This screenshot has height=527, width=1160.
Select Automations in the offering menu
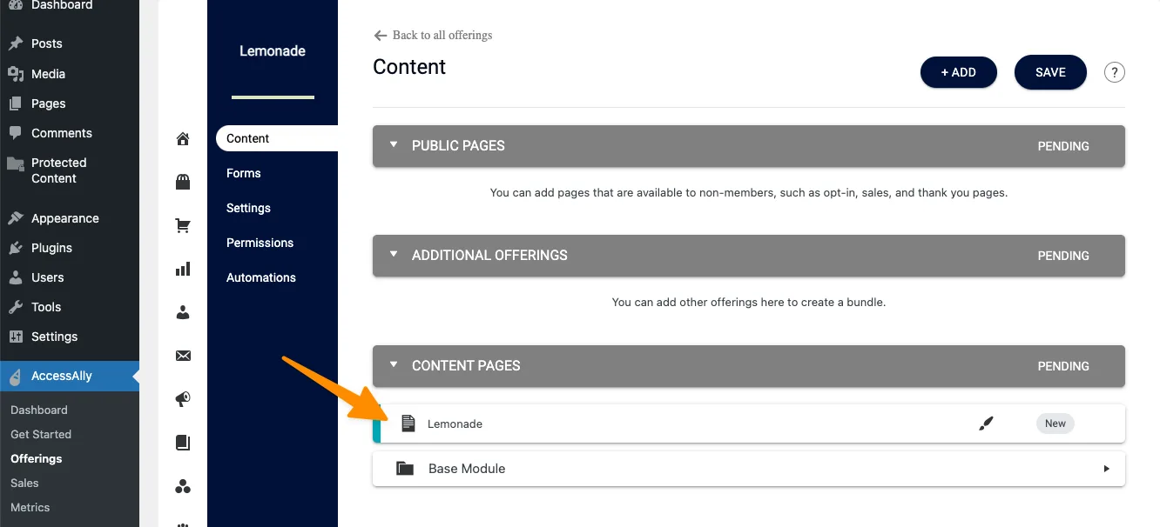click(x=261, y=277)
